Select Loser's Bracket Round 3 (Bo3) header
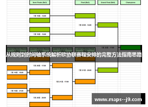The height and width of the screenshot is (107, 148). (x=62, y=50)
